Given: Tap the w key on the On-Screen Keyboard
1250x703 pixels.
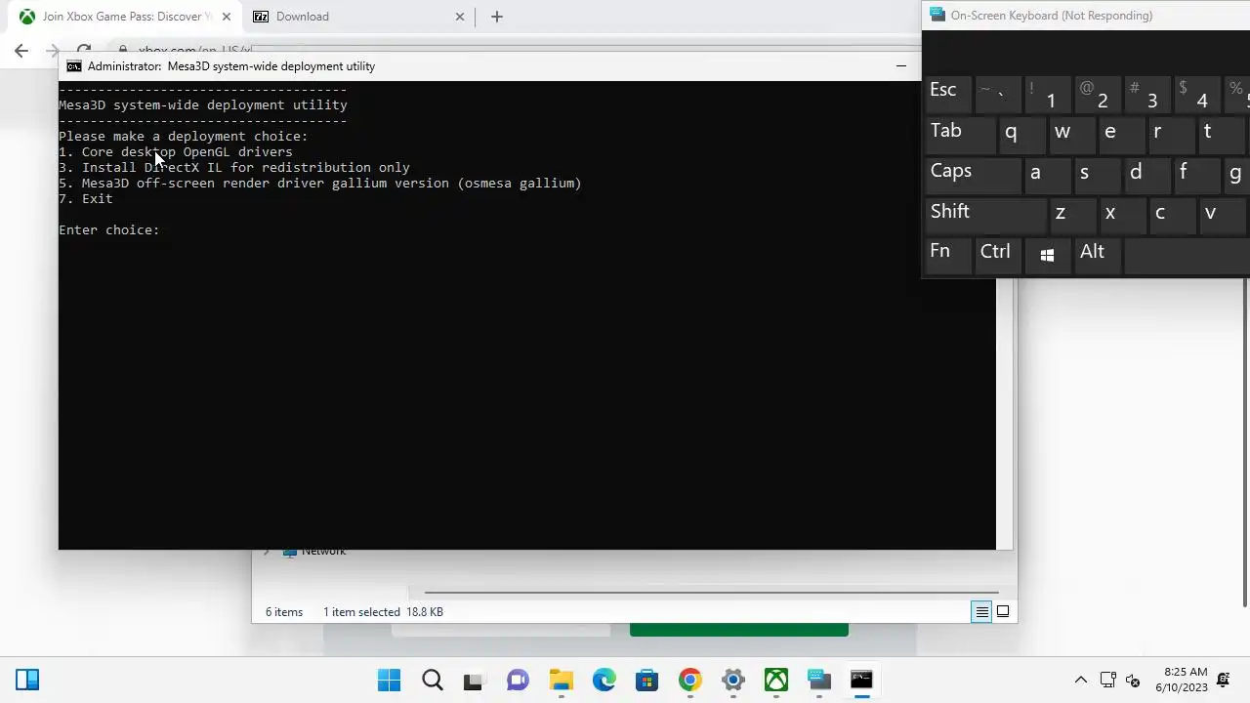Looking at the screenshot, I should point(1071,135).
